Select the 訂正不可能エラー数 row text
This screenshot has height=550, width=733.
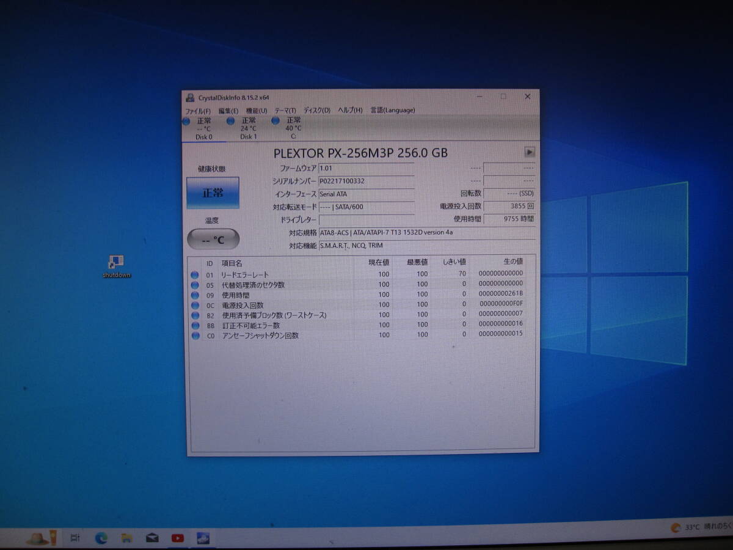pos(250,325)
